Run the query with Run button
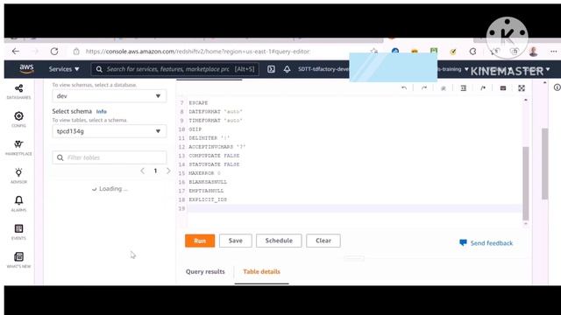561x315 pixels. [200, 241]
